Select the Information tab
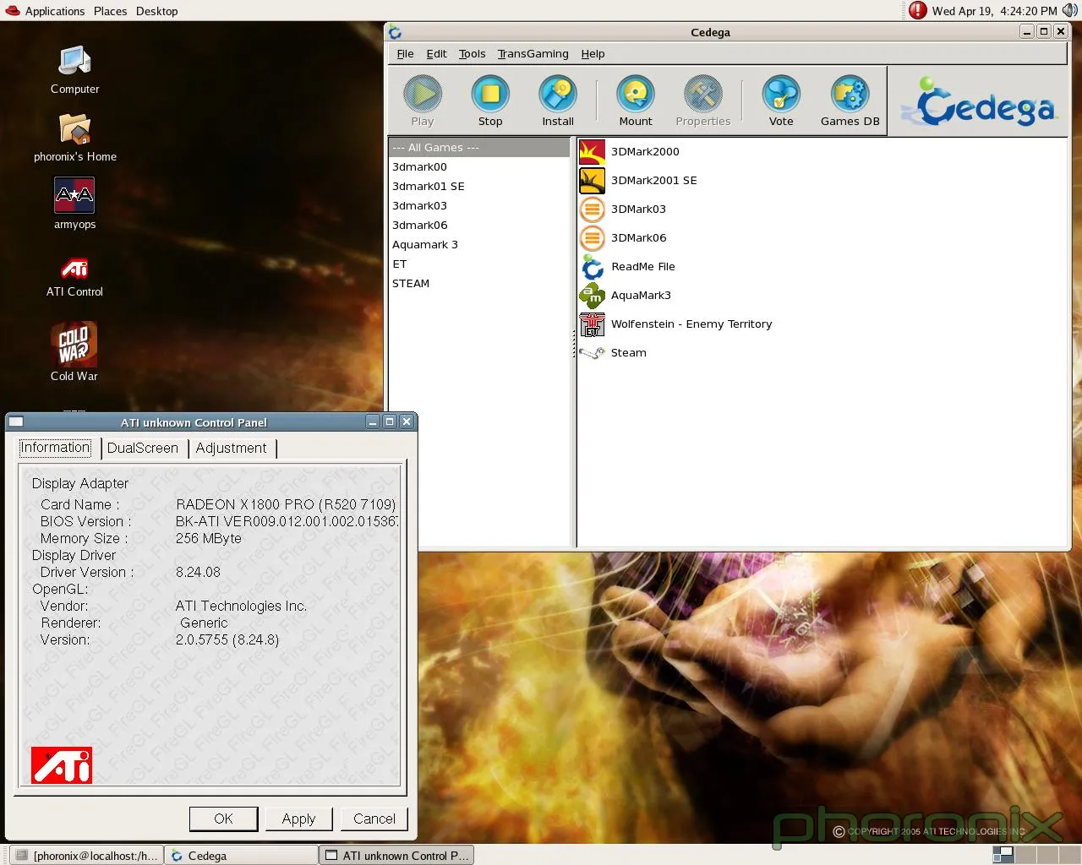Viewport: 1082px width, 865px height. (x=55, y=447)
